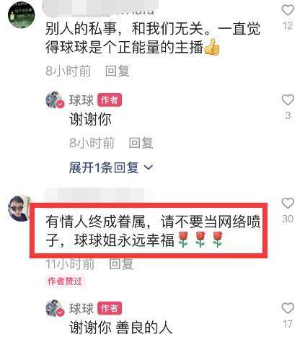Image resolution: width=305 pixels, height=337 pixels.
Task: Tap 球球 username in first reply
Action: click(81, 100)
